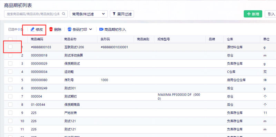Select product code 01-00544
Screen dimensions: 276x137
[38, 105]
